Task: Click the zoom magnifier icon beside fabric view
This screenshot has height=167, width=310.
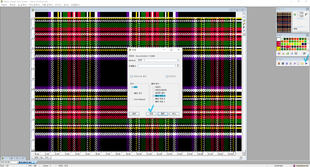Action: 244,14
